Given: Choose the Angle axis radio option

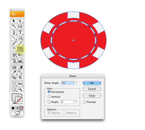Looking at the screenshot, I should click(49, 102).
